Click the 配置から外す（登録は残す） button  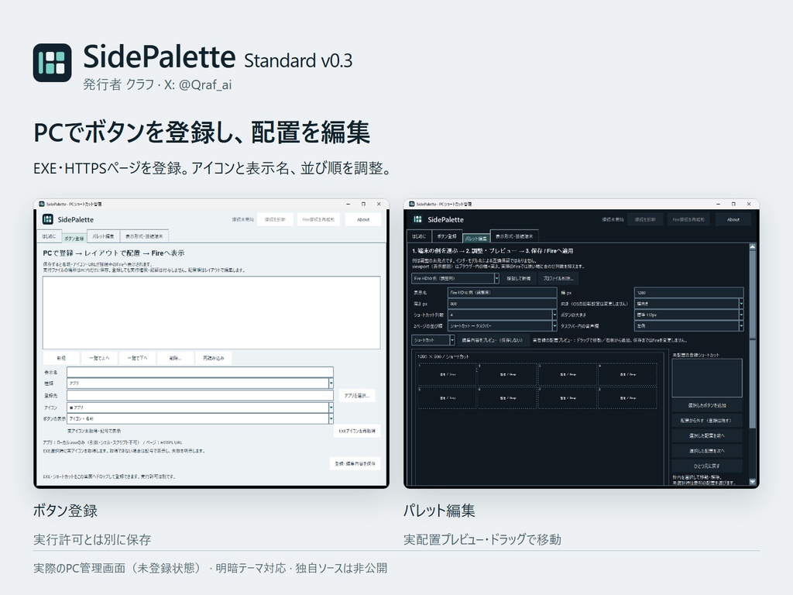(x=707, y=421)
